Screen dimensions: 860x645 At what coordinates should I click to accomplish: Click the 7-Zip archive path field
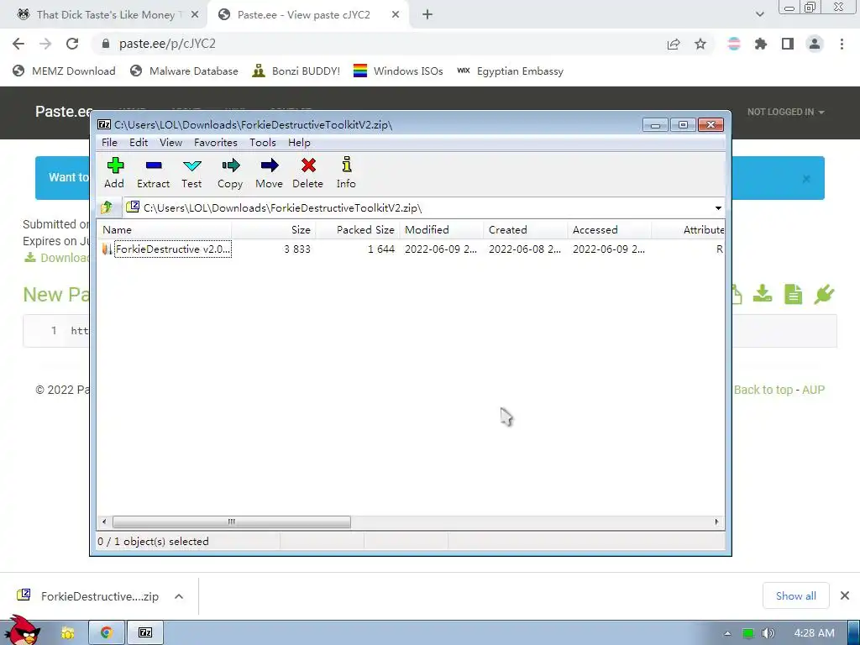[417, 208]
